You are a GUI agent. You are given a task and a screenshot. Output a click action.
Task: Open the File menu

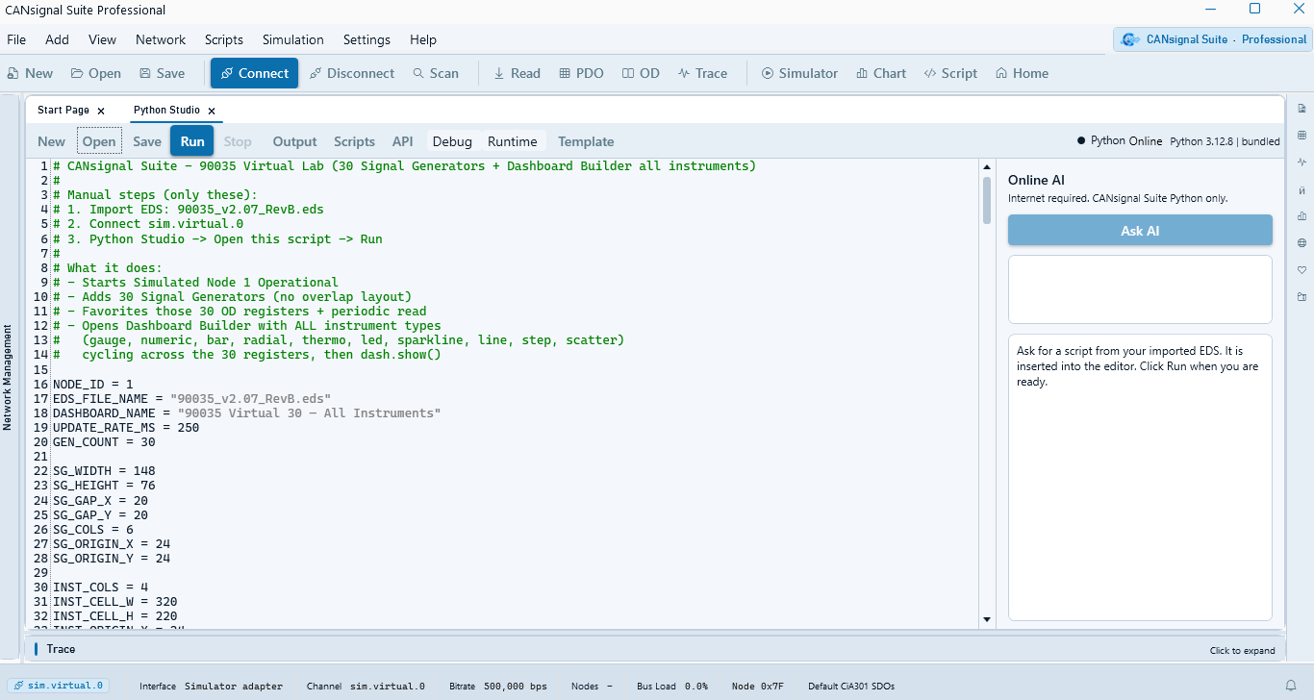coord(16,39)
